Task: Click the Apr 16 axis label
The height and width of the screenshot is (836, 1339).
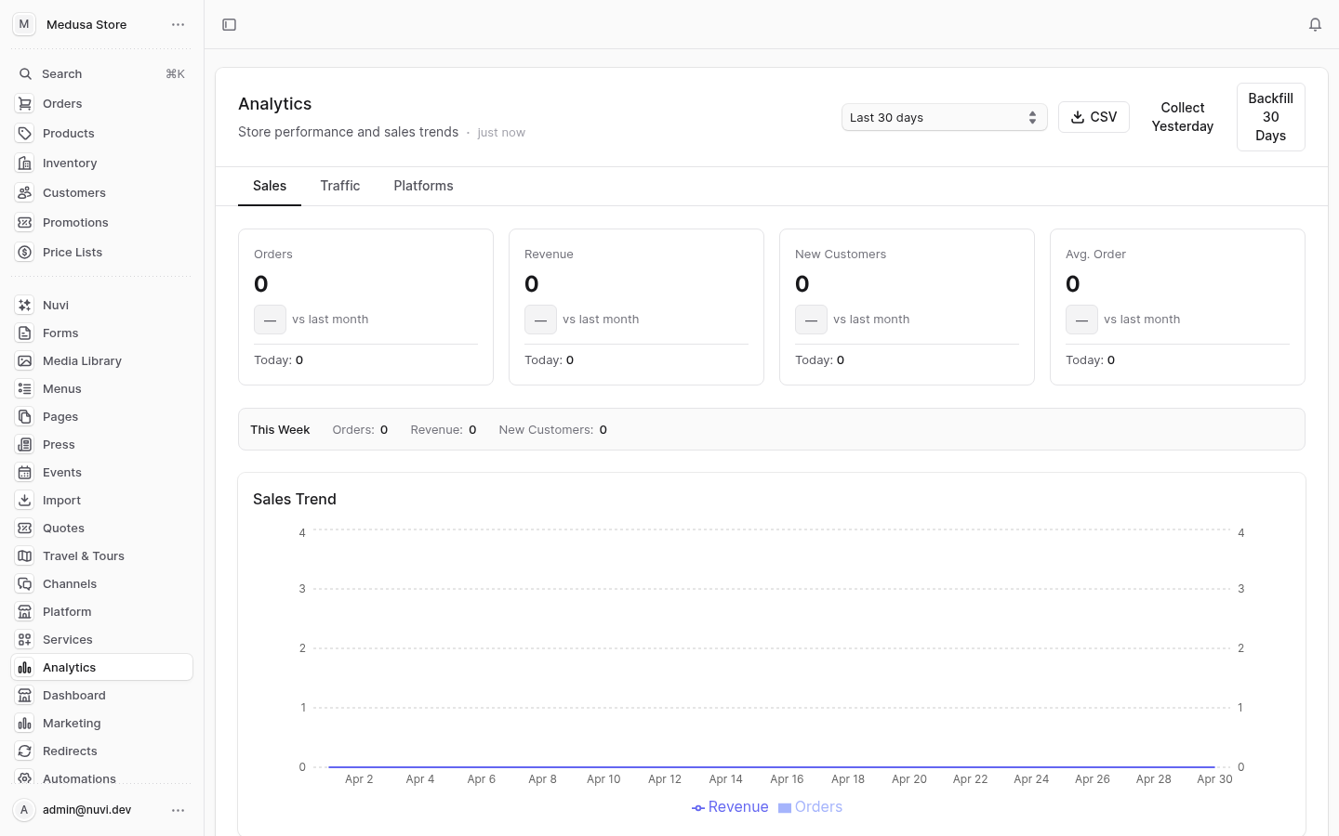Action: [x=787, y=779]
